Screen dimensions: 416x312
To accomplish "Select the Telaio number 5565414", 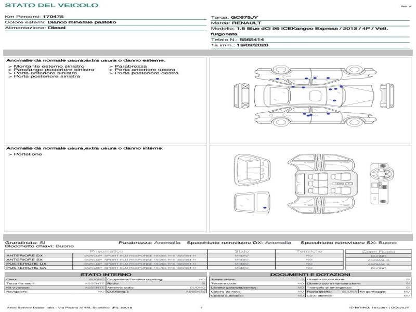I will point(252,40).
